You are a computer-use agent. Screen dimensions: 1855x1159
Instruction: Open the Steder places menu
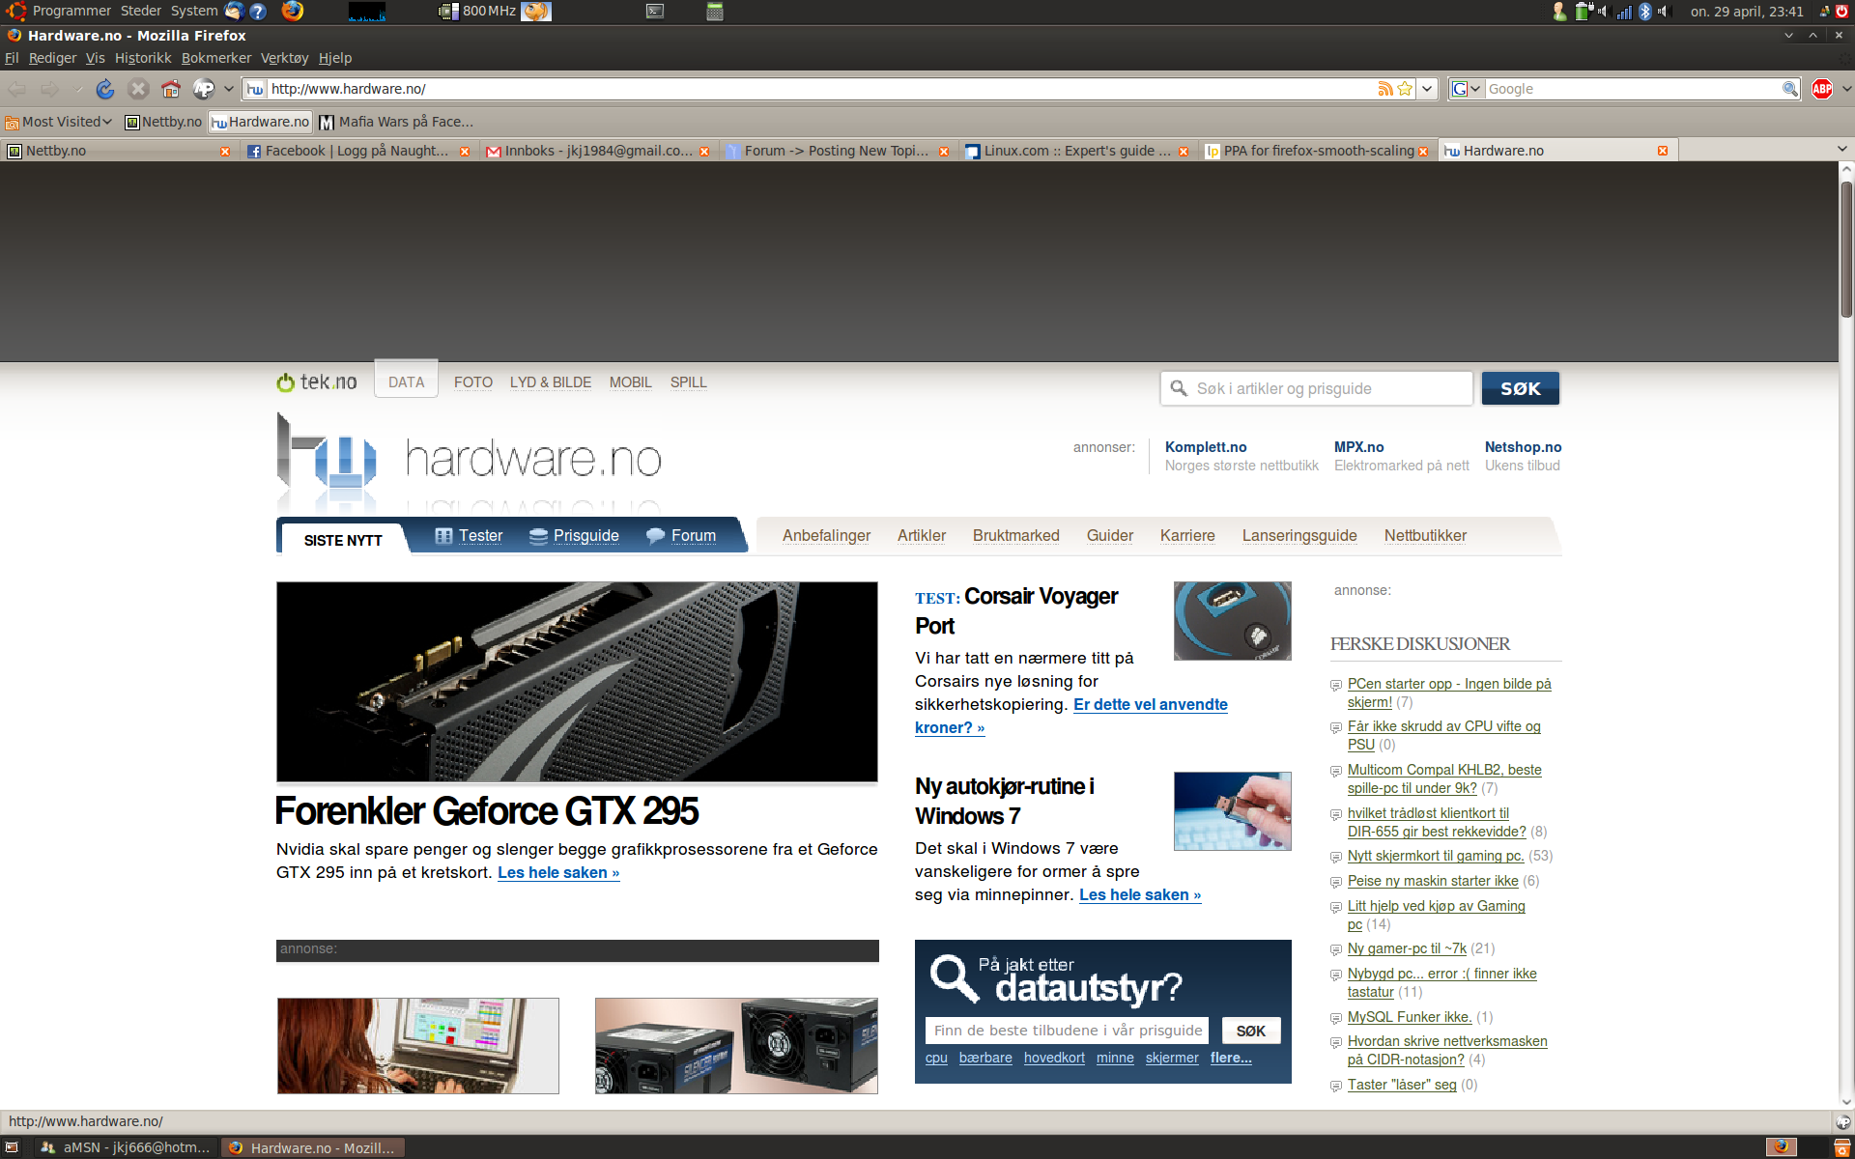coord(141,11)
